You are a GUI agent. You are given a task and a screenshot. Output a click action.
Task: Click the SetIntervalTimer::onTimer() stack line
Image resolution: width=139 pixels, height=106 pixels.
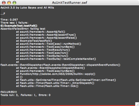[66, 80]
